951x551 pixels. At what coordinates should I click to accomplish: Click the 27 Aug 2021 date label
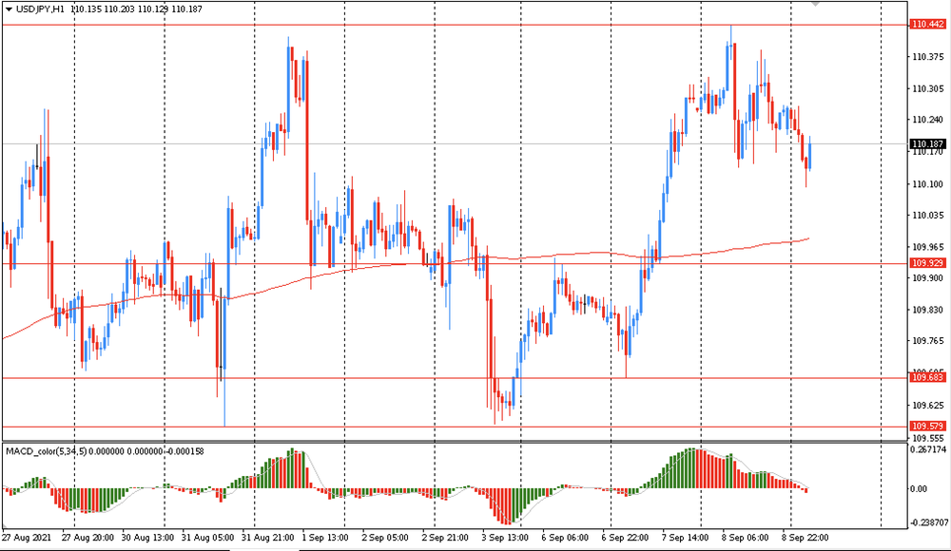tap(26, 538)
